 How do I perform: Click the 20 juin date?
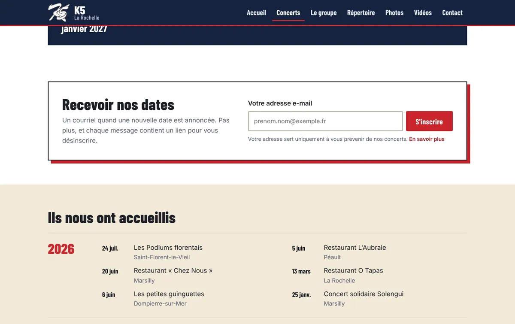pyautogui.click(x=110, y=271)
